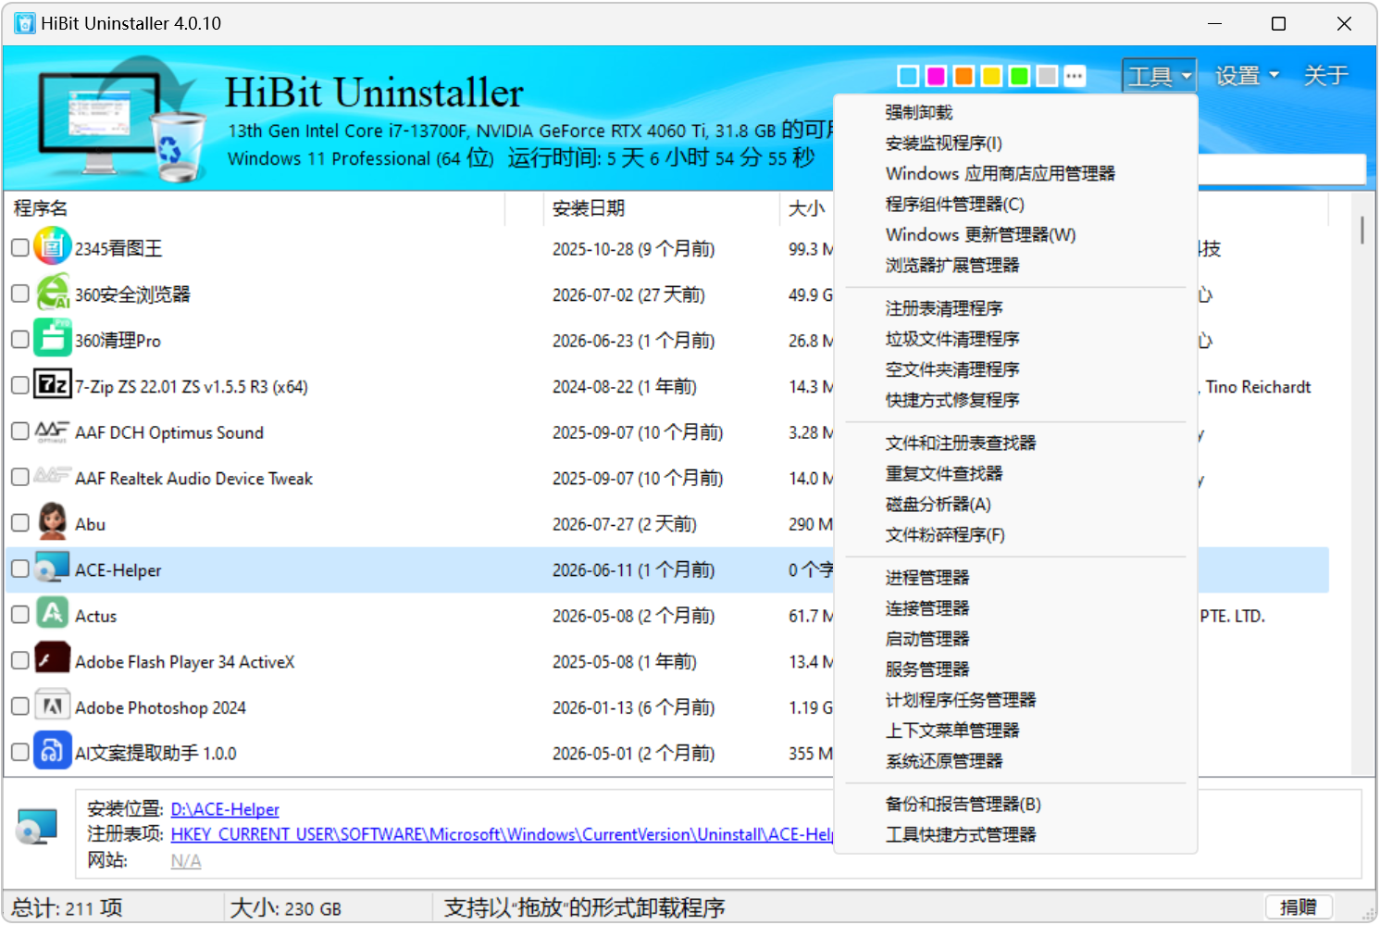Tick the checkbox for 360安全浏览器
The image size is (1380, 925).
19,294
